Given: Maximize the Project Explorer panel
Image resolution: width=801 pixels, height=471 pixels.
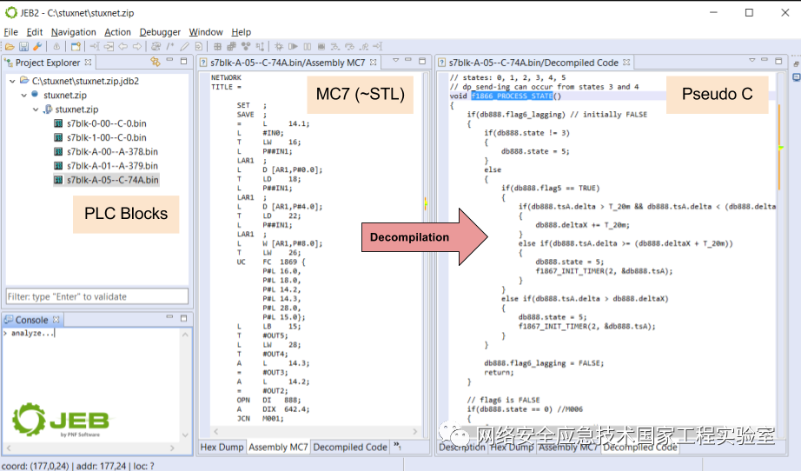Looking at the screenshot, I should pyautogui.click(x=183, y=62).
